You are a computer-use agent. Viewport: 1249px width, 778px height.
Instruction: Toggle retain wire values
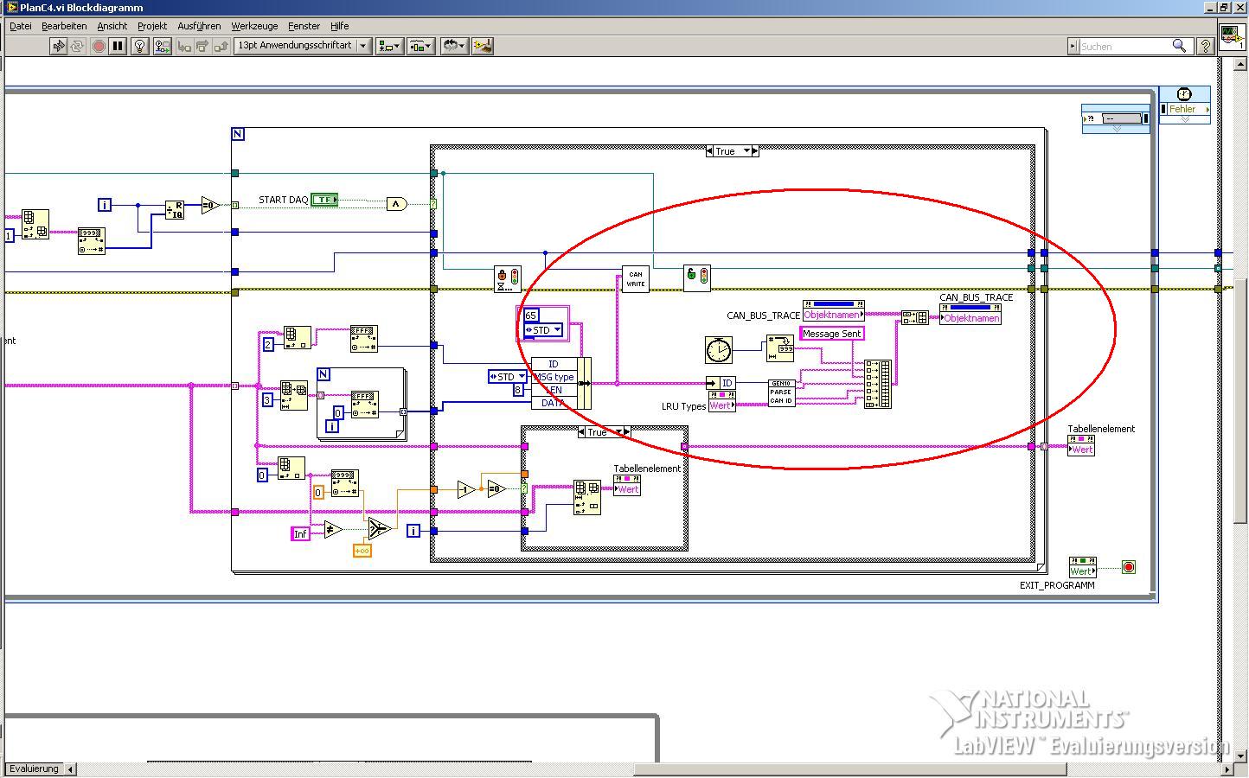point(162,46)
